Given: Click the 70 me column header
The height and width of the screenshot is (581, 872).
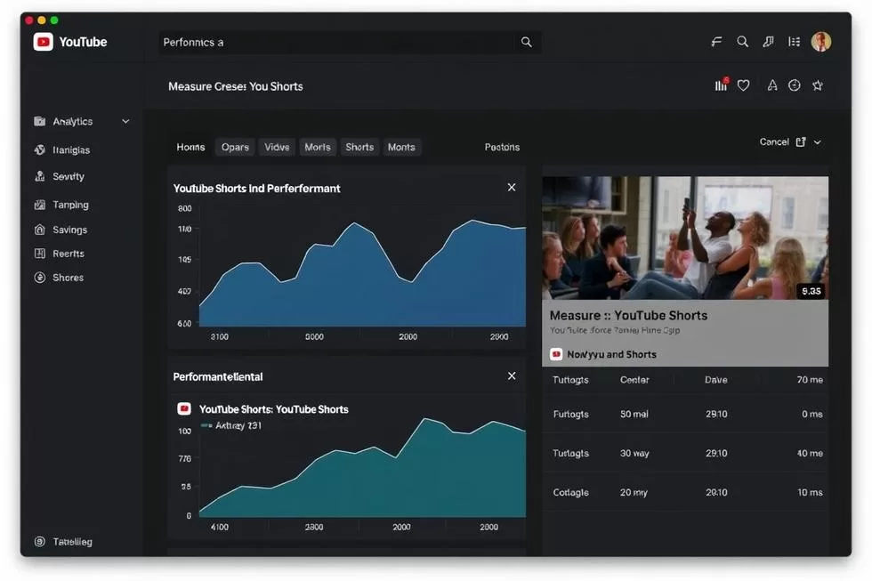Looking at the screenshot, I should pyautogui.click(x=810, y=380).
